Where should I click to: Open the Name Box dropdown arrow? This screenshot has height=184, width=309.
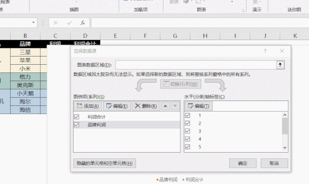pos(33,22)
